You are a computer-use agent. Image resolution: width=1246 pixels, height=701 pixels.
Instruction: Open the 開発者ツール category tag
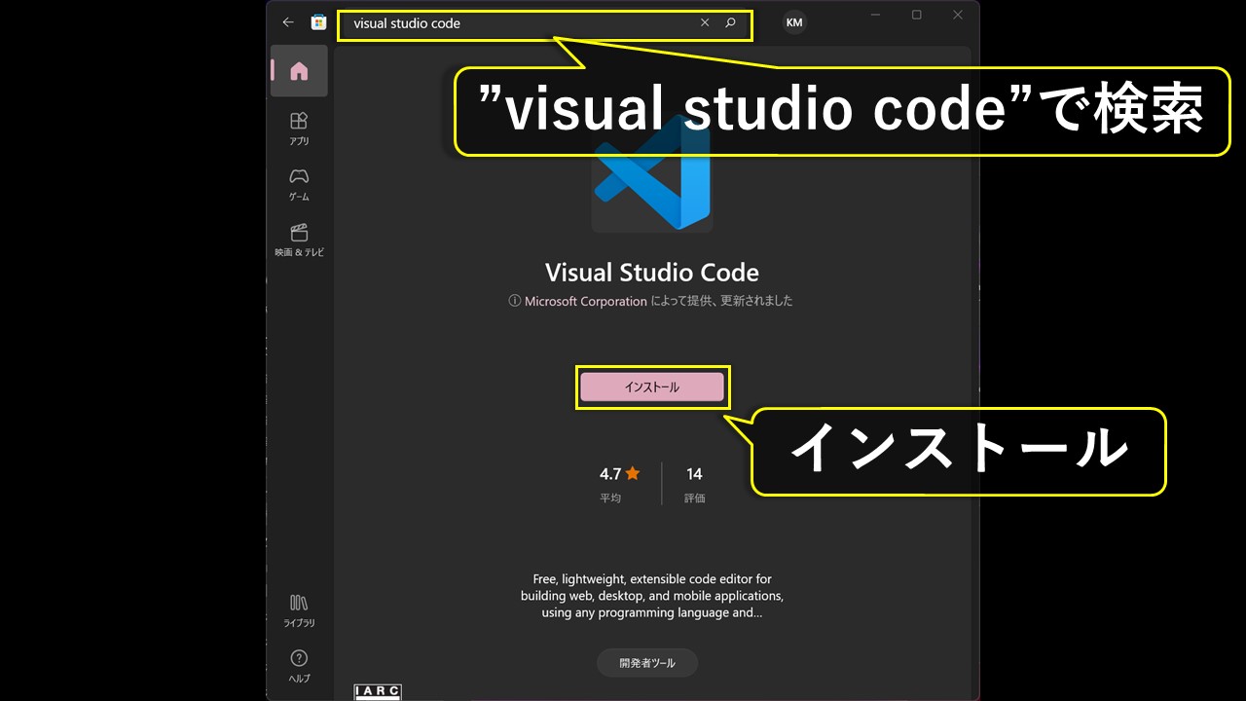point(647,663)
